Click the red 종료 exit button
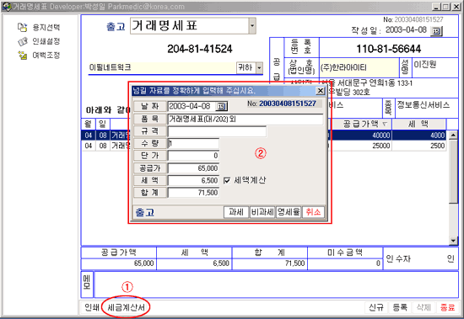This screenshot has width=464, height=319. (447, 307)
